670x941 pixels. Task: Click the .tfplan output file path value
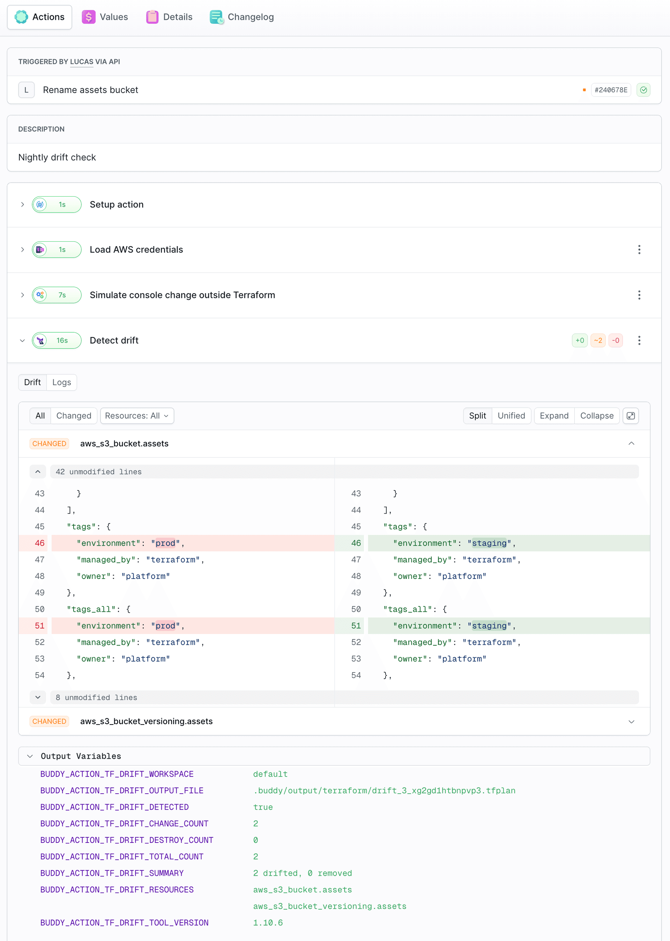pos(384,791)
